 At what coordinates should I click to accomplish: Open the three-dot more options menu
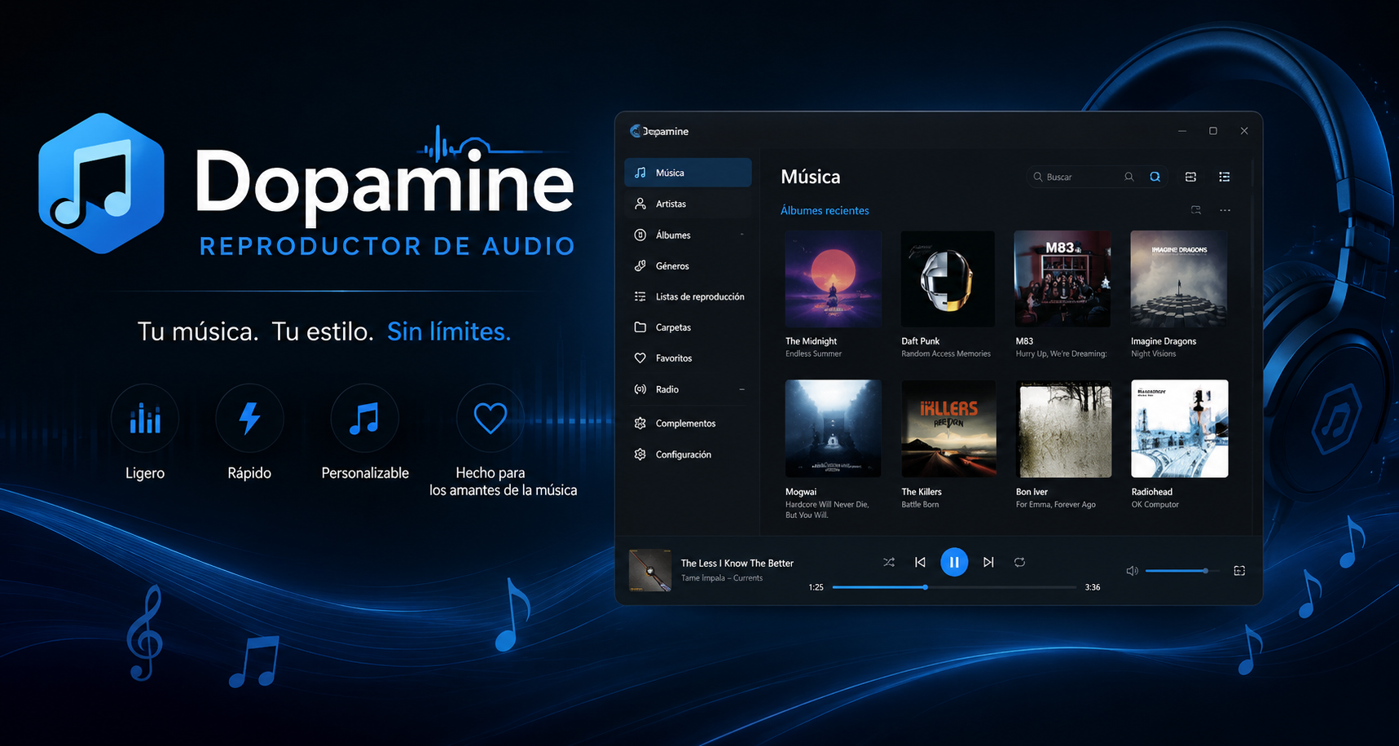pos(1225,210)
